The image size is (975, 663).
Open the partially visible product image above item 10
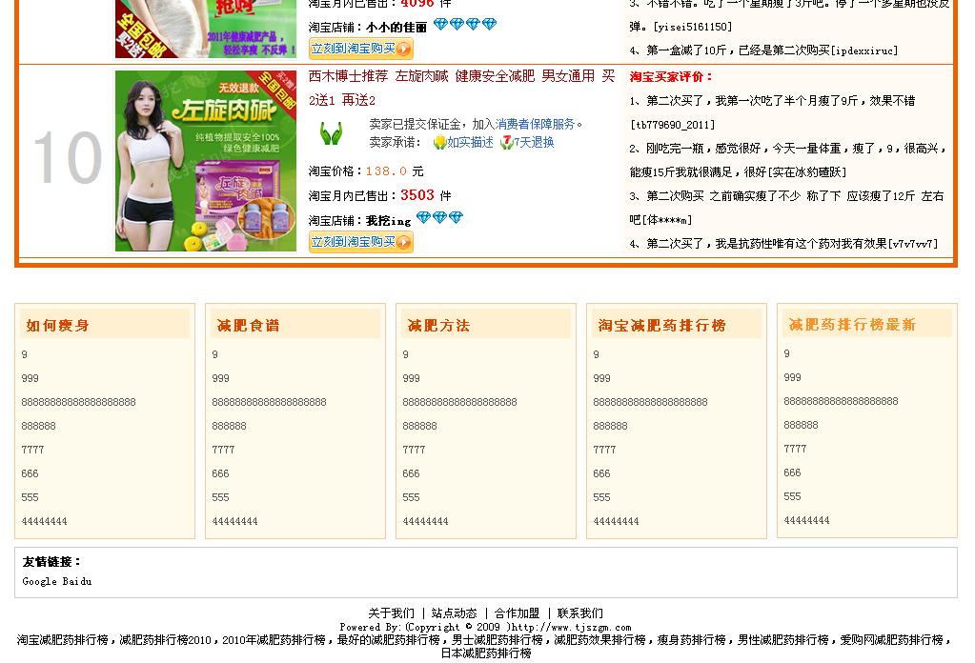[x=206, y=29]
